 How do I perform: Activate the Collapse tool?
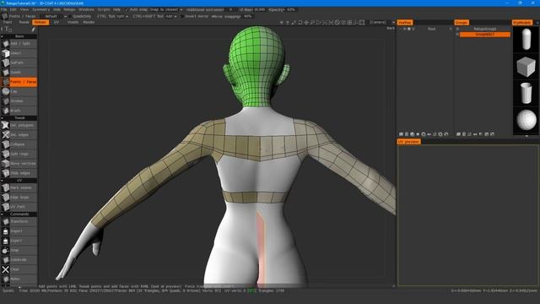(x=19, y=144)
